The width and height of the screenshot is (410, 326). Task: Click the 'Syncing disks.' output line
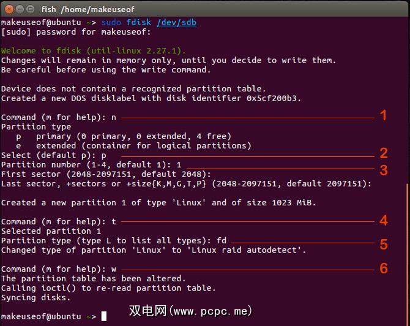[35, 298]
